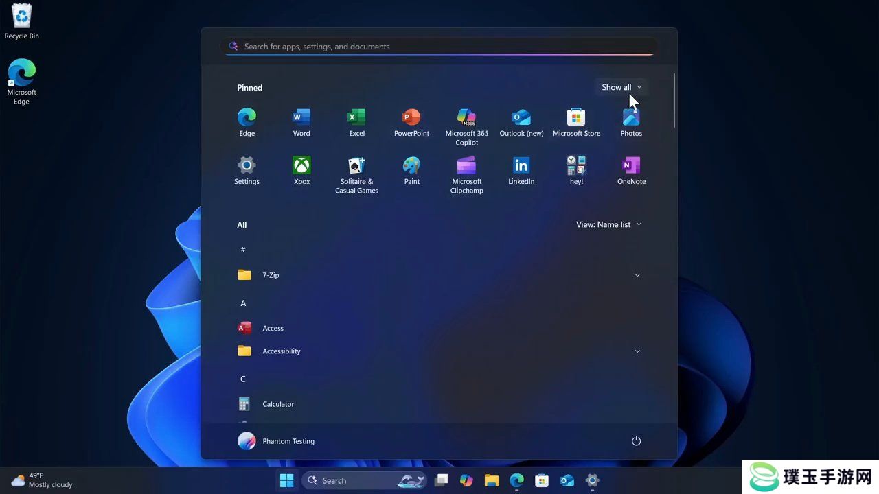Open File Explorer from the taskbar
This screenshot has height=494, width=879.
tap(491, 480)
